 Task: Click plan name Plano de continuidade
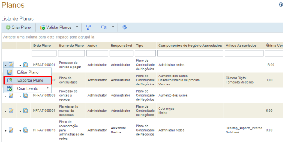pyautogui.click(x=68, y=80)
